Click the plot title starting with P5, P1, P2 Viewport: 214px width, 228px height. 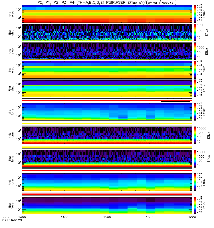coord(107,3)
